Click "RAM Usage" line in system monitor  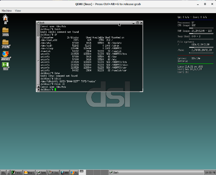[195, 31]
